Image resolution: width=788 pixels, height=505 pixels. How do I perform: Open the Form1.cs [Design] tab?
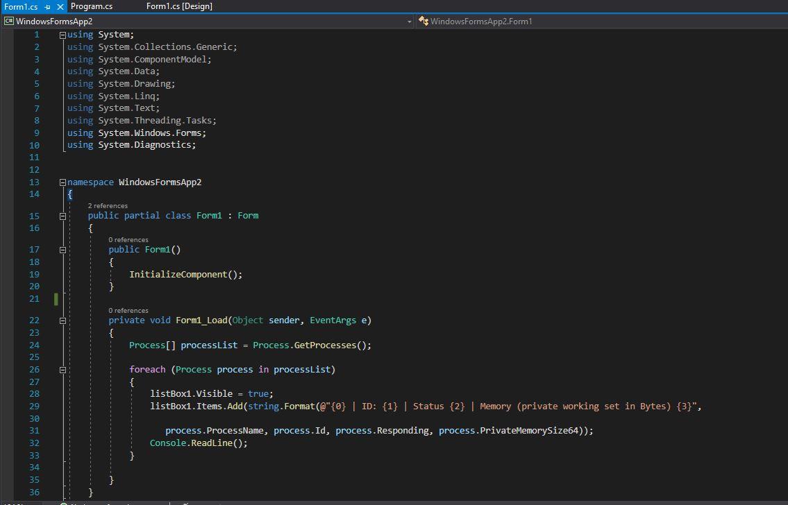[175, 6]
